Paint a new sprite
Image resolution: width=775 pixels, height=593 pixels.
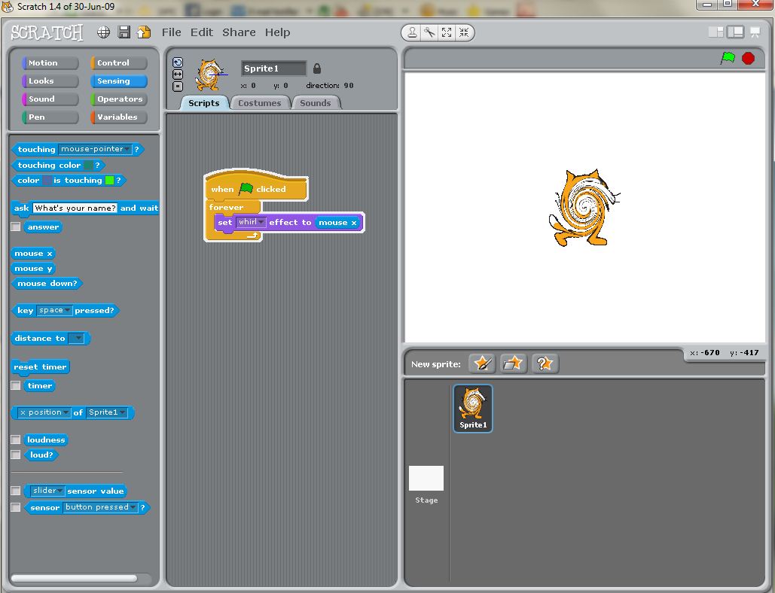[482, 364]
